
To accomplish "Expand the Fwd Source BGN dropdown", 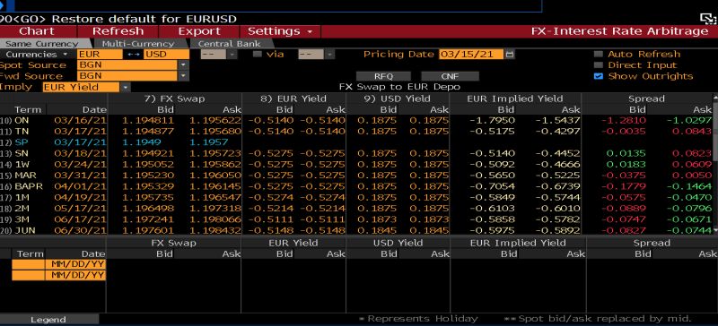I will click(184, 76).
